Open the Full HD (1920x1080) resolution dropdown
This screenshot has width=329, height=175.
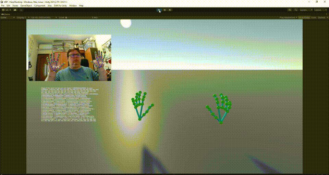44,17
